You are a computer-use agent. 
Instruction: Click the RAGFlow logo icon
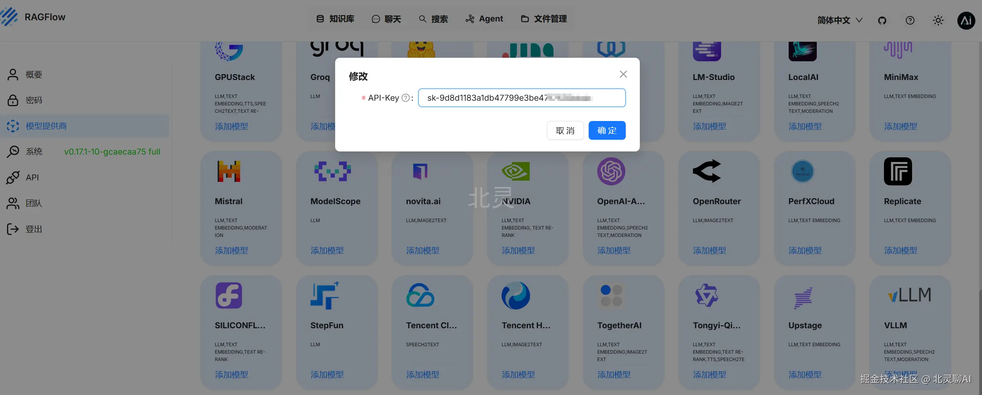(x=9, y=17)
